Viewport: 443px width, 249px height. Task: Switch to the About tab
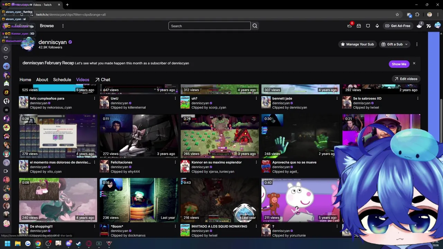(42, 80)
